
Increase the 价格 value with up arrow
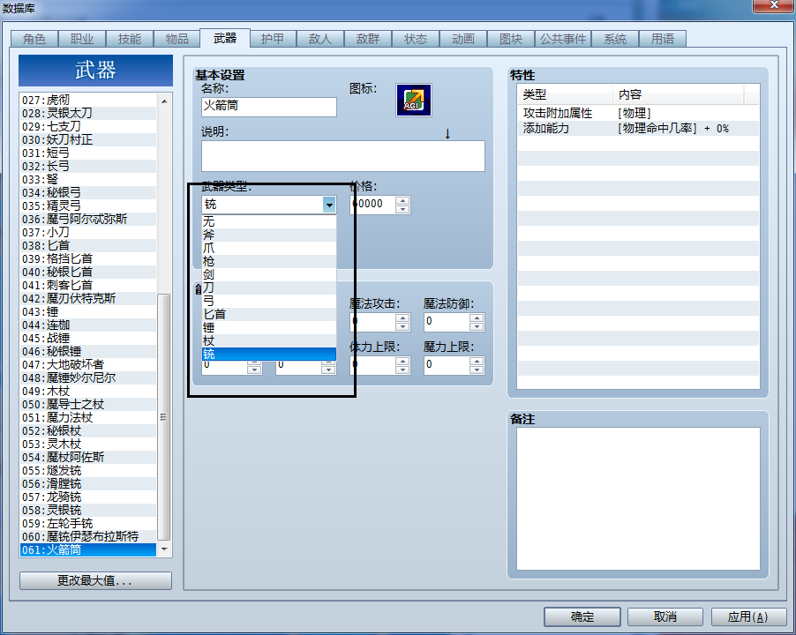[x=402, y=200]
